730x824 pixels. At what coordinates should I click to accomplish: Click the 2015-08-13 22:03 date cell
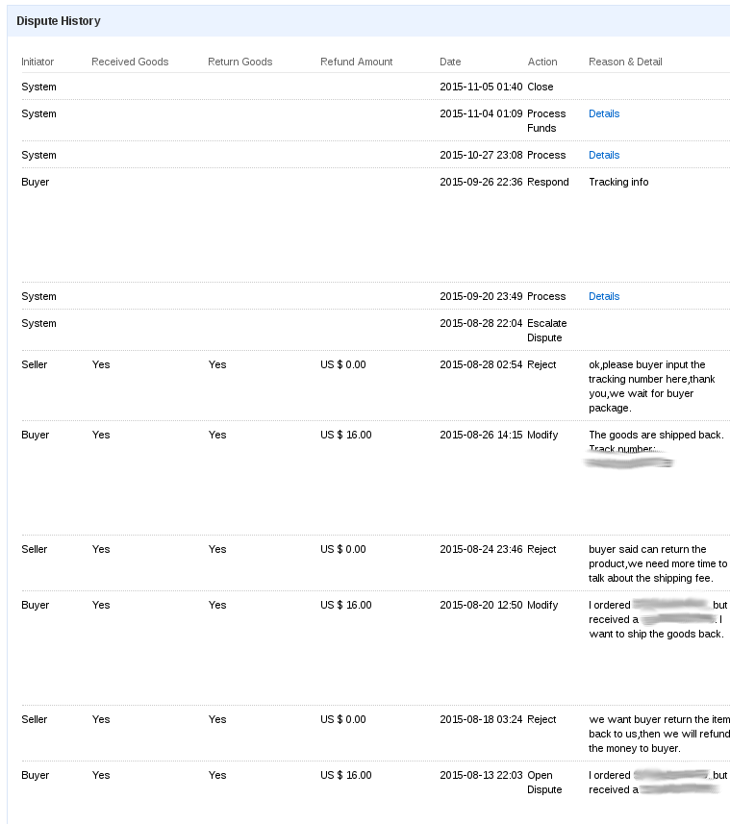481,775
